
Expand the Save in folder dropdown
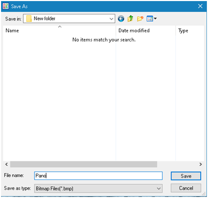coord(111,19)
